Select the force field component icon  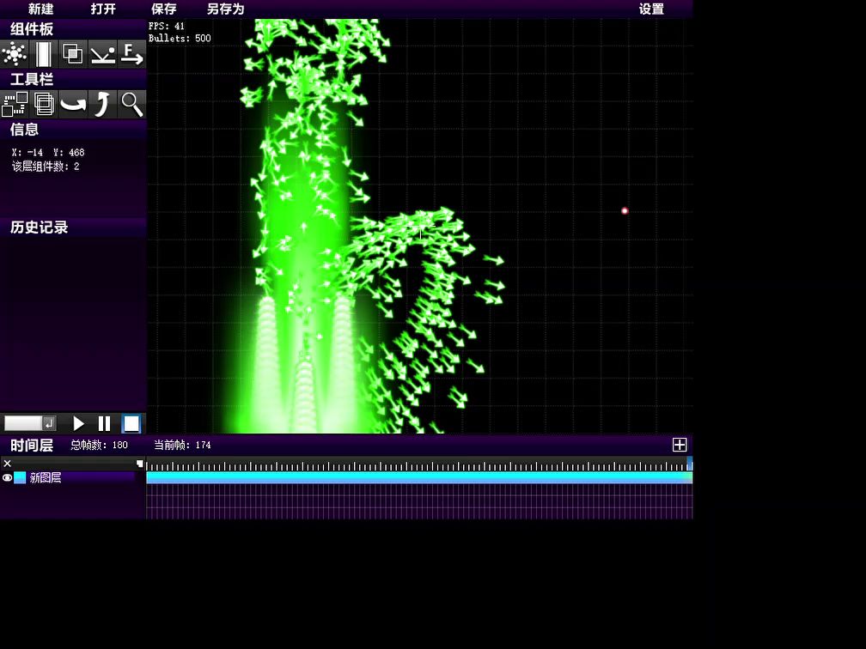131,54
